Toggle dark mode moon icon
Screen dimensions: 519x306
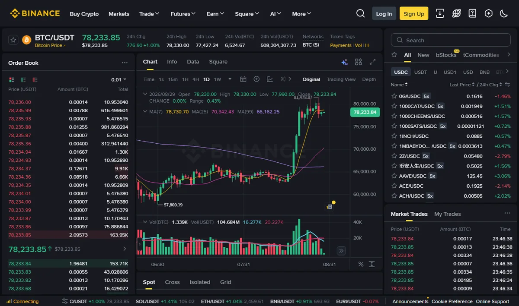(x=503, y=13)
